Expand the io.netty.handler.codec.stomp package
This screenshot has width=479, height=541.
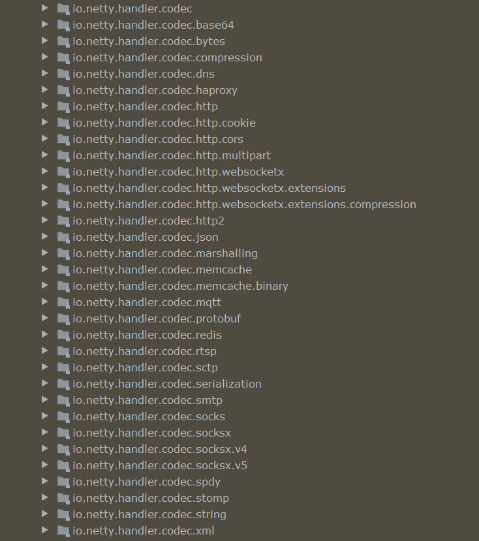(45, 497)
